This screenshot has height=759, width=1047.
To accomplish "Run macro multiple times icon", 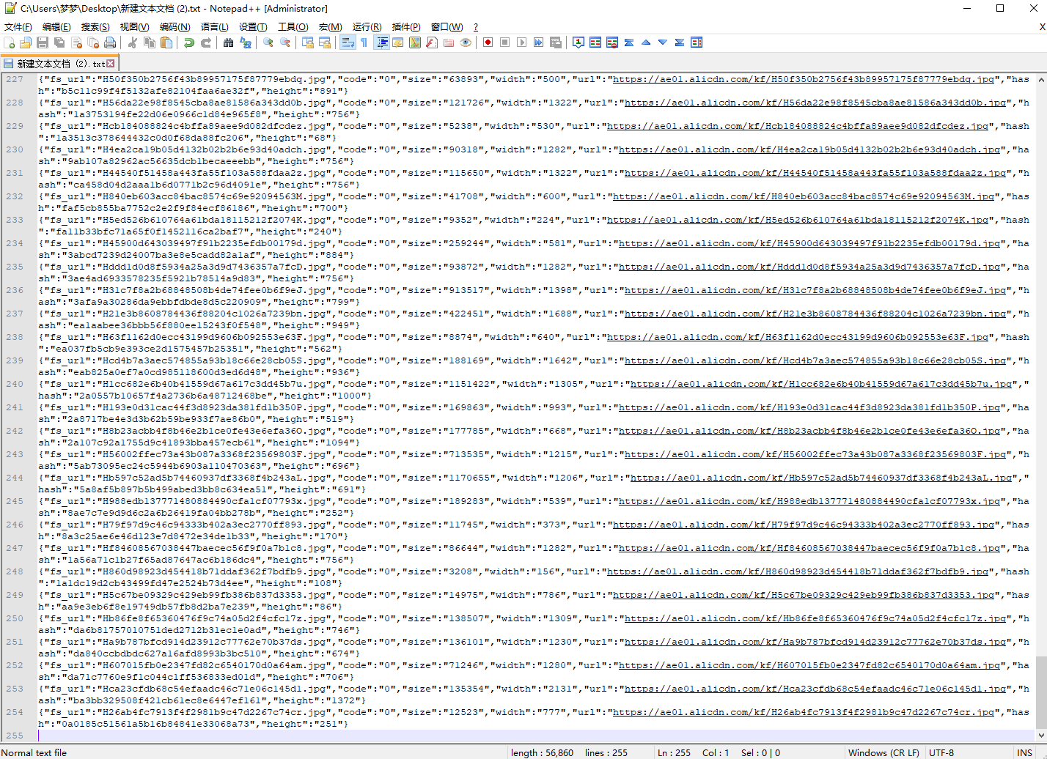I will tap(539, 42).
